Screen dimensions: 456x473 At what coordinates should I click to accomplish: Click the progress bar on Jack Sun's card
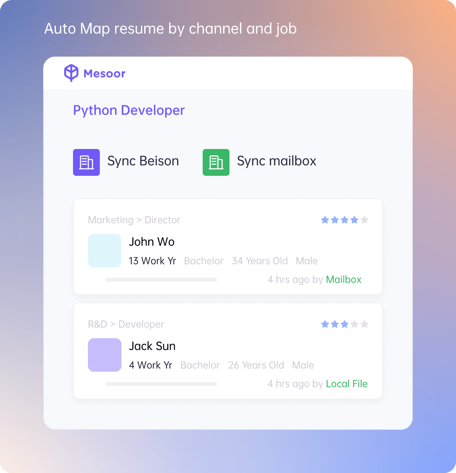point(161,384)
